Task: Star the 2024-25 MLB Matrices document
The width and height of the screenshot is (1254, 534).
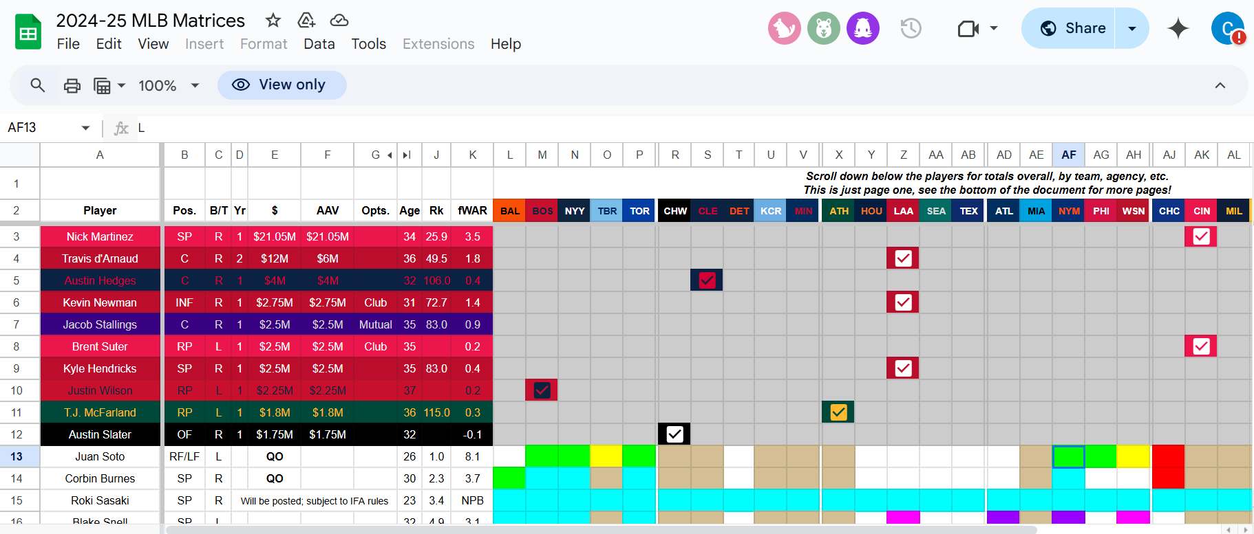Action: pyautogui.click(x=273, y=21)
